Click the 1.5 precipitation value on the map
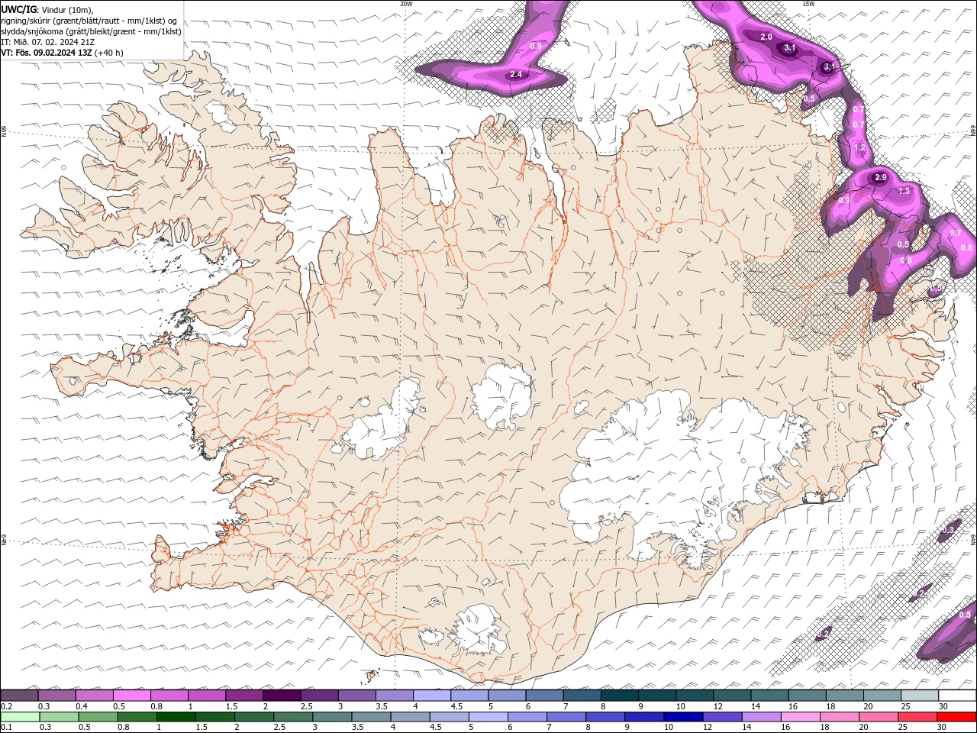This screenshot has height=733, width=977. [905, 191]
